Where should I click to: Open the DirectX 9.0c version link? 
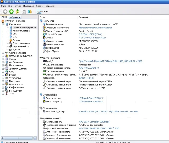pyautogui.click(x=92, y=38)
